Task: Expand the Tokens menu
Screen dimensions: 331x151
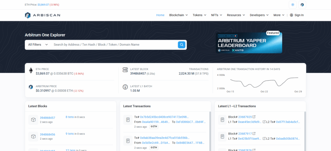Action: tap(199, 15)
